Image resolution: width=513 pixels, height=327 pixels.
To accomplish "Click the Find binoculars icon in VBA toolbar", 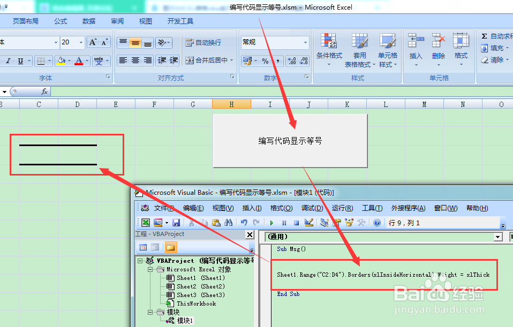I will coord(228,223).
